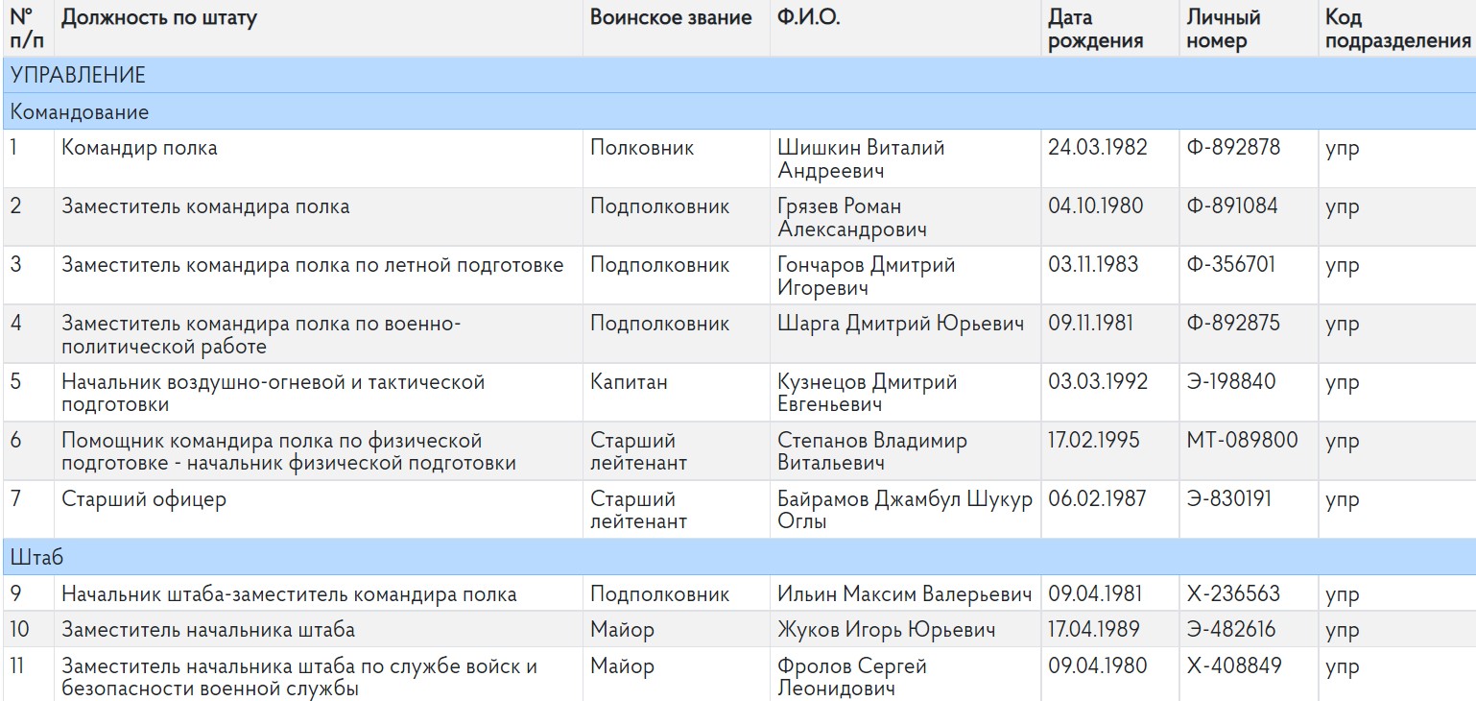Click the "Штаб" group row
The width and height of the screenshot is (1476, 701).
pyautogui.click(x=37, y=557)
